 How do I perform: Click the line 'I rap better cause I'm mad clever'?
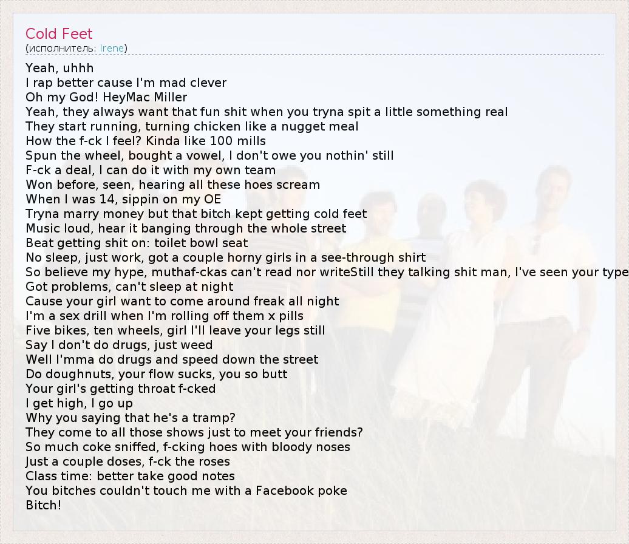(x=126, y=83)
